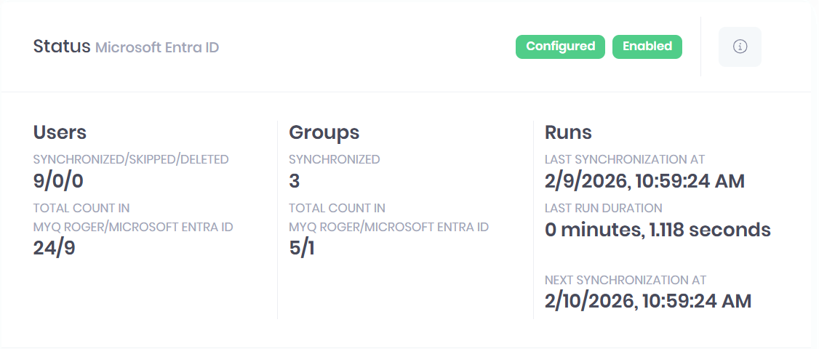Select the 2/9/2026 last synchronization timestamp

tap(644, 181)
